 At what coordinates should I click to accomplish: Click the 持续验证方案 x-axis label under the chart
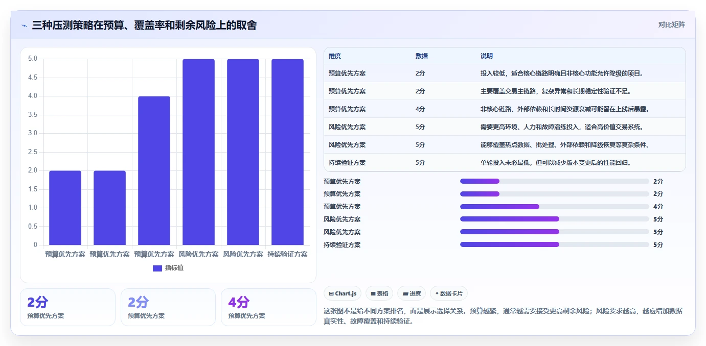click(287, 254)
